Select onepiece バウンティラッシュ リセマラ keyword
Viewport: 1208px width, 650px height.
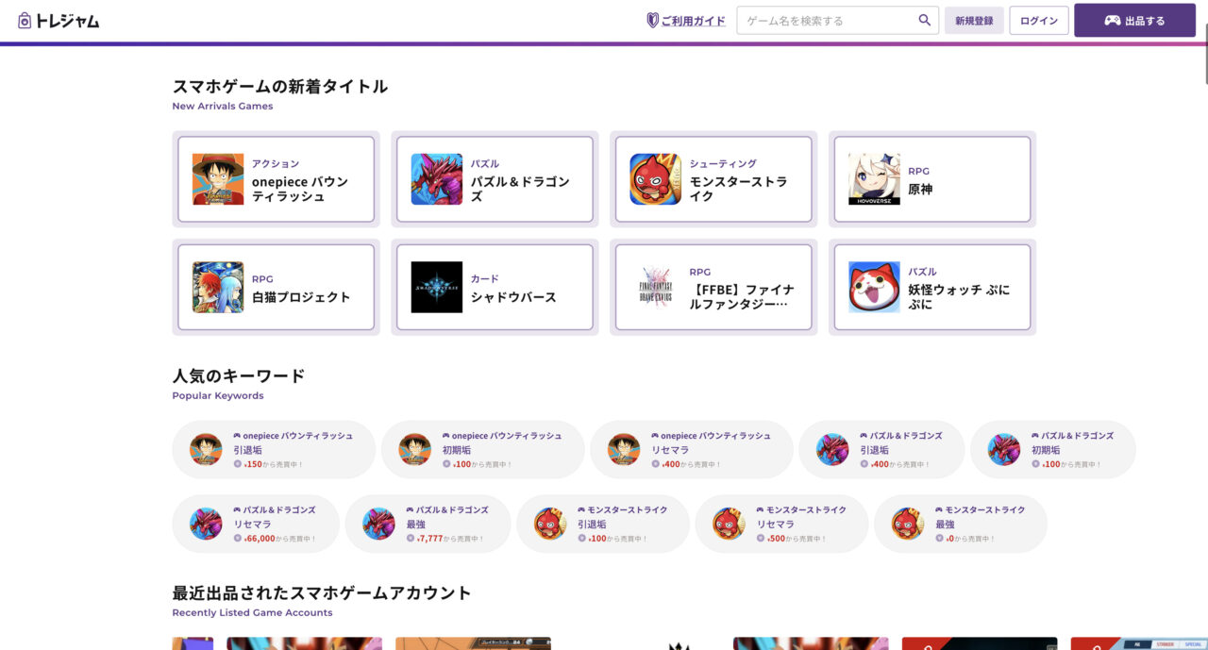pyautogui.click(x=691, y=450)
